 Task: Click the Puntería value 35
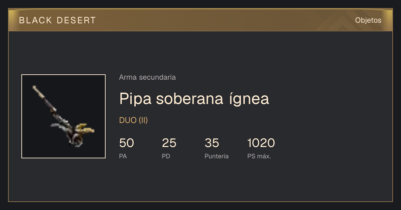pyautogui.click(x=212, y=143)
